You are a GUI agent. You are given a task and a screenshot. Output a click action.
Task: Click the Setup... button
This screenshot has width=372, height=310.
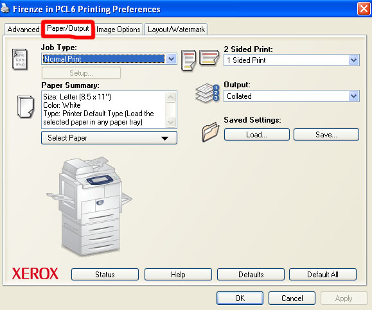[x=81, y=73]
